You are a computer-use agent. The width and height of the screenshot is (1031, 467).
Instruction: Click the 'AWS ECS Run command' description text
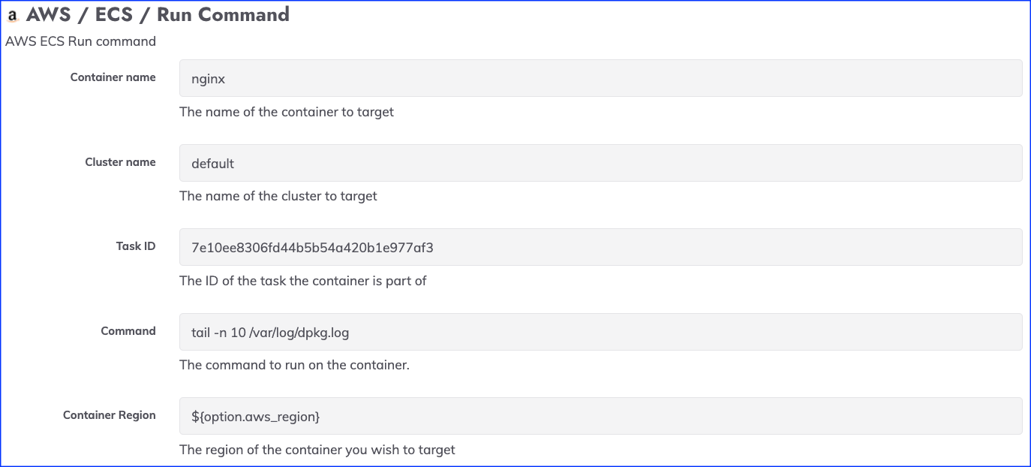pos(80,41)
